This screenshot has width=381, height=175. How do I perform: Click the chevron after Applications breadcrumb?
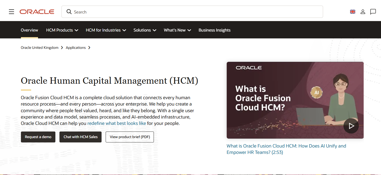click(89, 48)
